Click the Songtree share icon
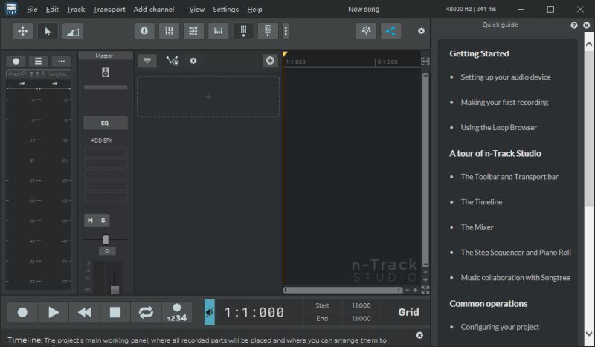The height and width of the screenshot is (347, 595). pos(390,31)
